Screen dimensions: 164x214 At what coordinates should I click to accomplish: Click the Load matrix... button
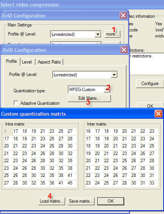point(52,201)
